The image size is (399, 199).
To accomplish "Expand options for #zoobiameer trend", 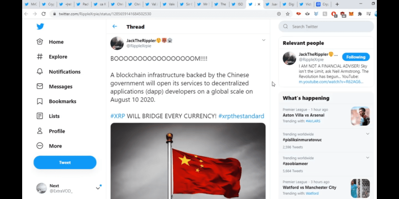I will [367, 158].
